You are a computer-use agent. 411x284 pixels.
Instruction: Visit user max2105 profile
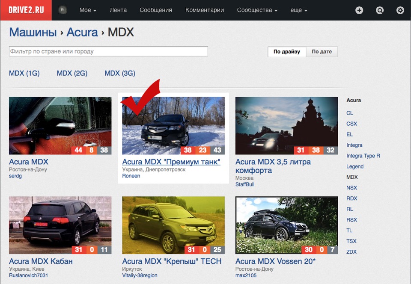[246, 275]
